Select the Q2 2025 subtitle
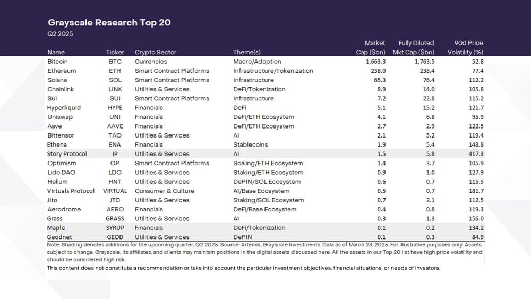Viewport: 531px width, 299px height. click(61, 34)
